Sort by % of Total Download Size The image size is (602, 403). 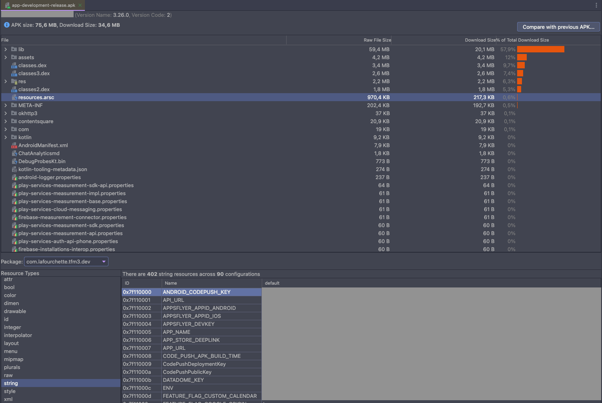click(548, 40)
